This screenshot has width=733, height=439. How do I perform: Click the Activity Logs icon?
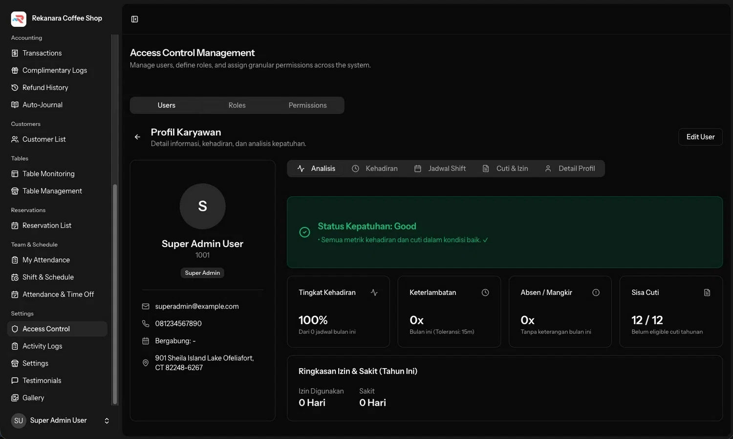coord(15,346)
